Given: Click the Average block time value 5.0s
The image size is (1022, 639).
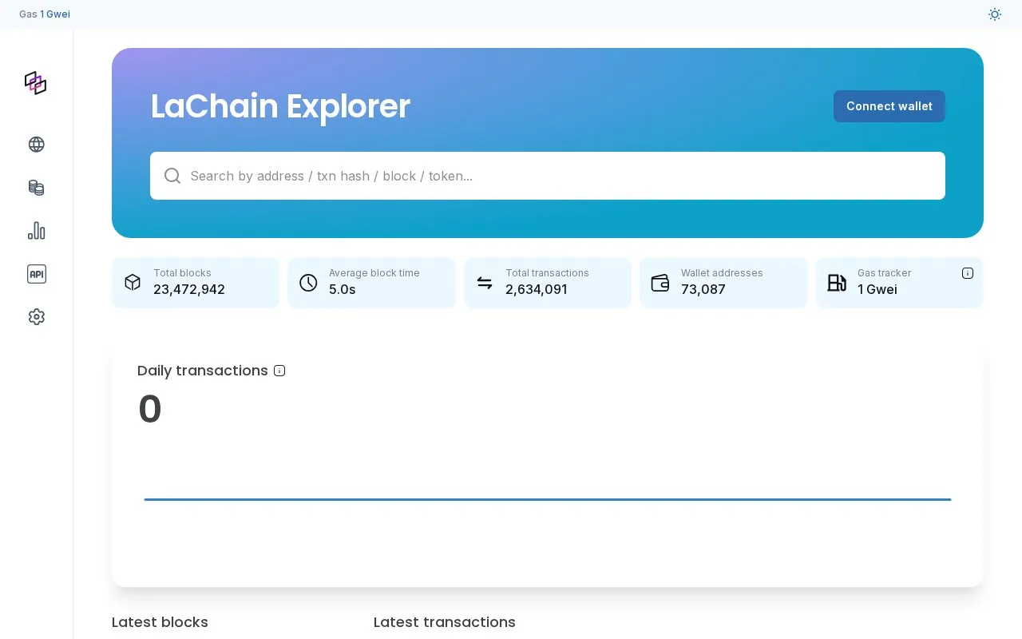Looking at the screenshot, I should [x=343, y=289].
